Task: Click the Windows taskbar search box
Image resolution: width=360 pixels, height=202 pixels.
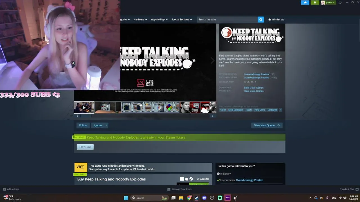Action: pos(149,198)
